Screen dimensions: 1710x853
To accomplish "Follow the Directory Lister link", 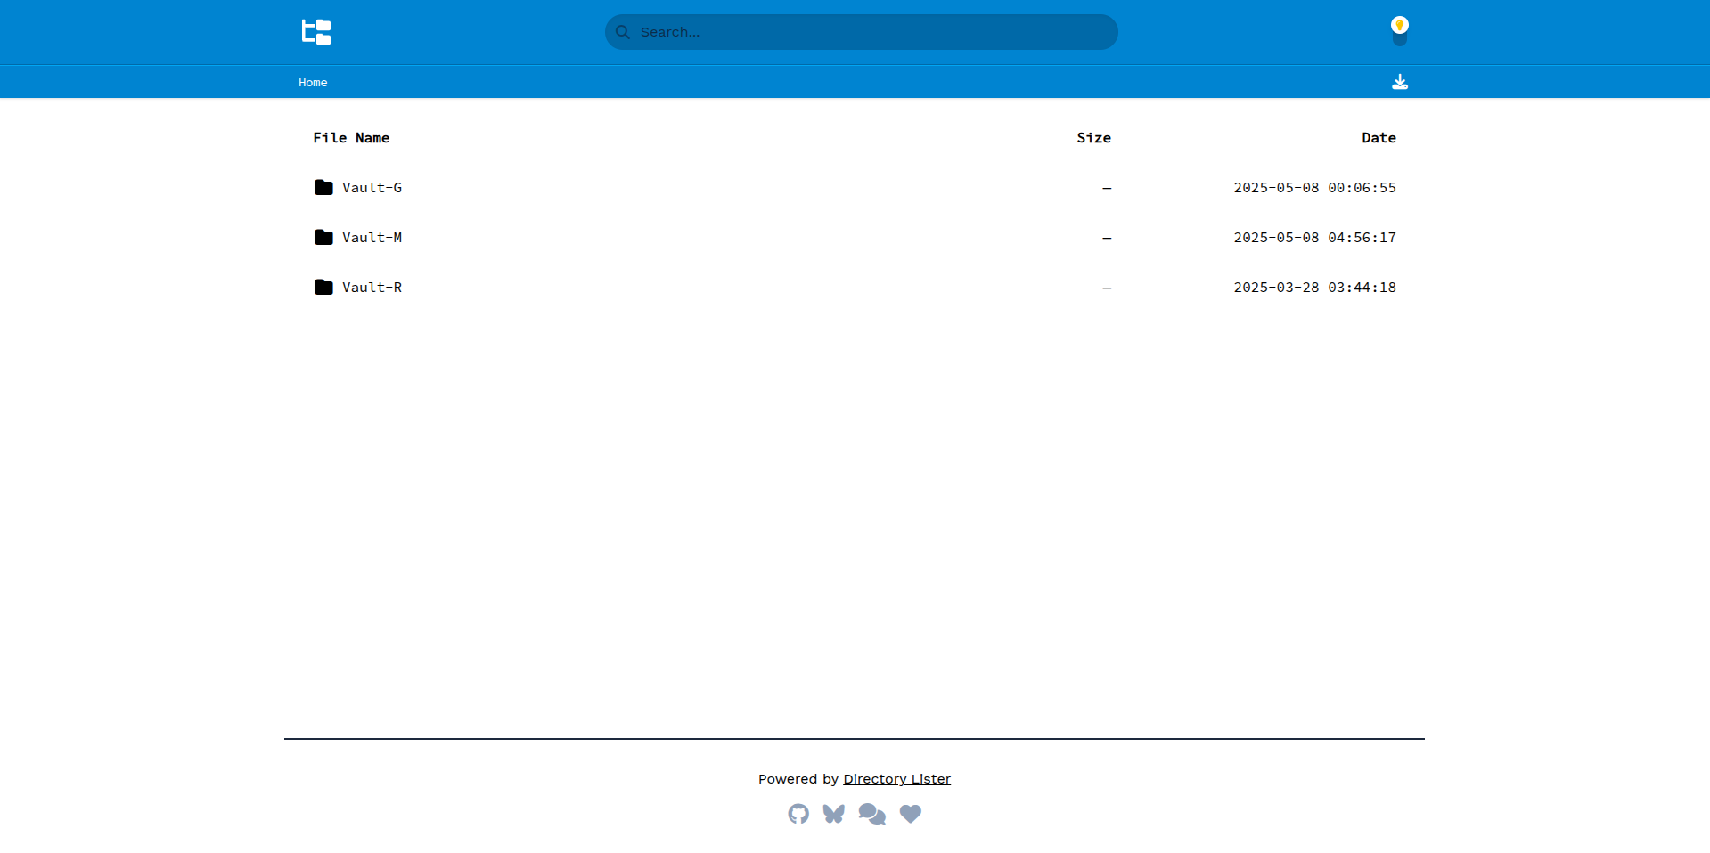I will pyautogui.click(x=896, y=779).
